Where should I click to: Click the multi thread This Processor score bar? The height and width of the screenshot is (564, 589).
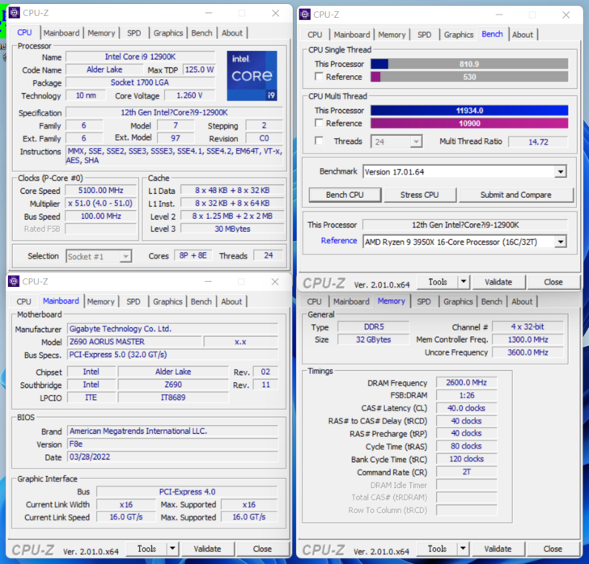[469, 111]
